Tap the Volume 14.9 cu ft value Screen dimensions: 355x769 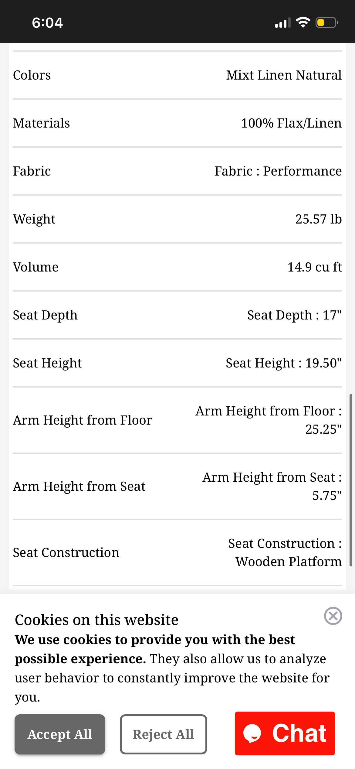(x=314, y=267)
